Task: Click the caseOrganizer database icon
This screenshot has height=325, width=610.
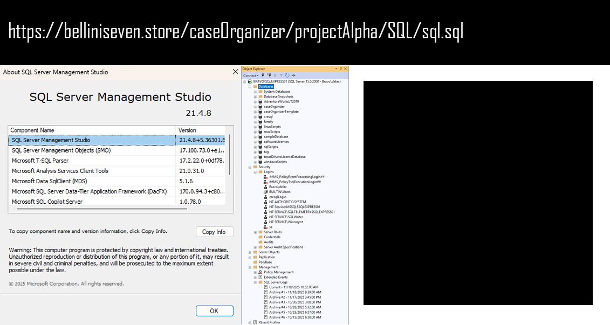Action: [261, 107]
